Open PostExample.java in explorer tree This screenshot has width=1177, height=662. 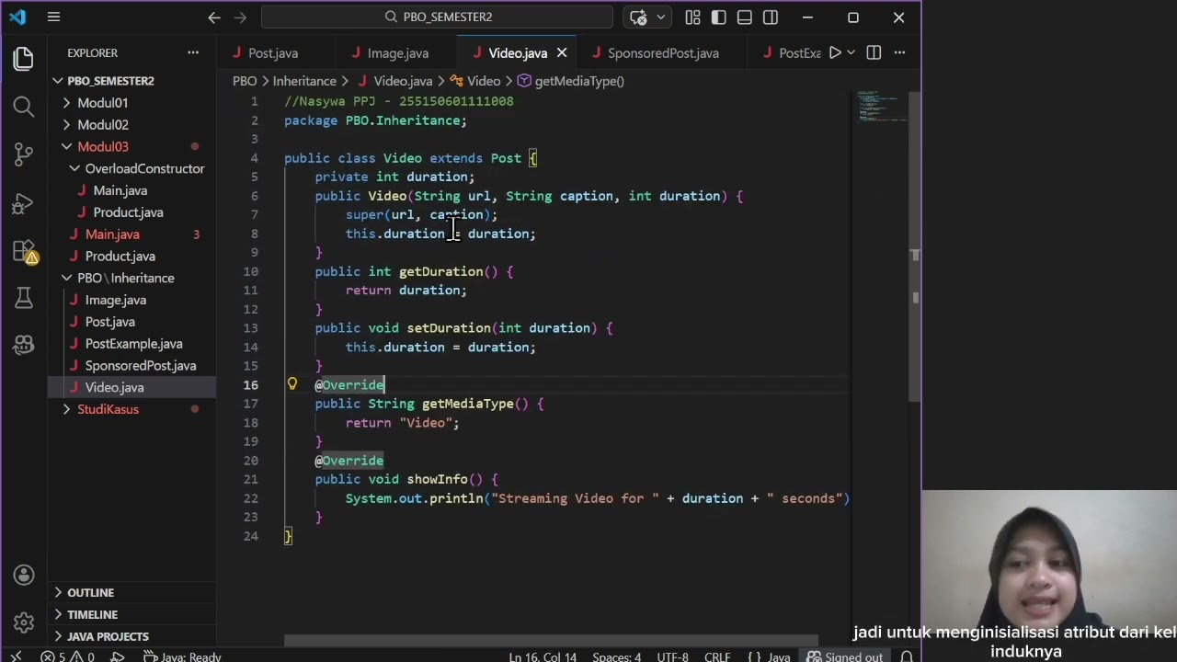(x=133, y=344)
